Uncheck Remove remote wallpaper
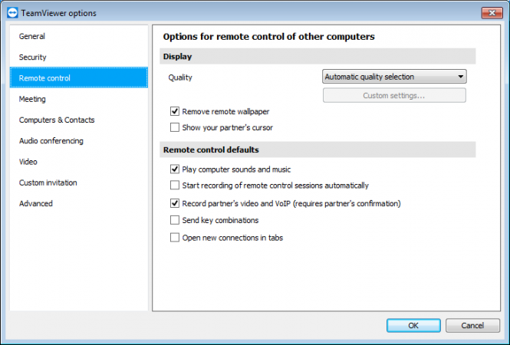 point(175,111)
